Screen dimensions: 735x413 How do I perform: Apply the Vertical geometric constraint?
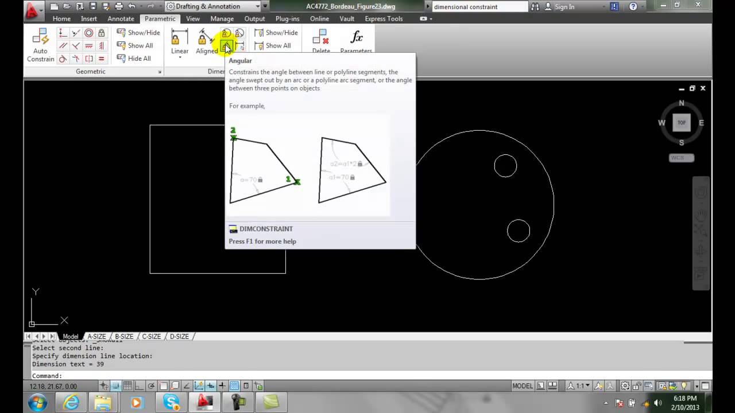coord(101,46)
